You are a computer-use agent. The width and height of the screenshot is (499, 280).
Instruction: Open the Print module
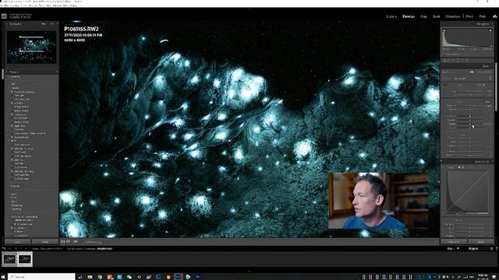click(x=469, y=16)
